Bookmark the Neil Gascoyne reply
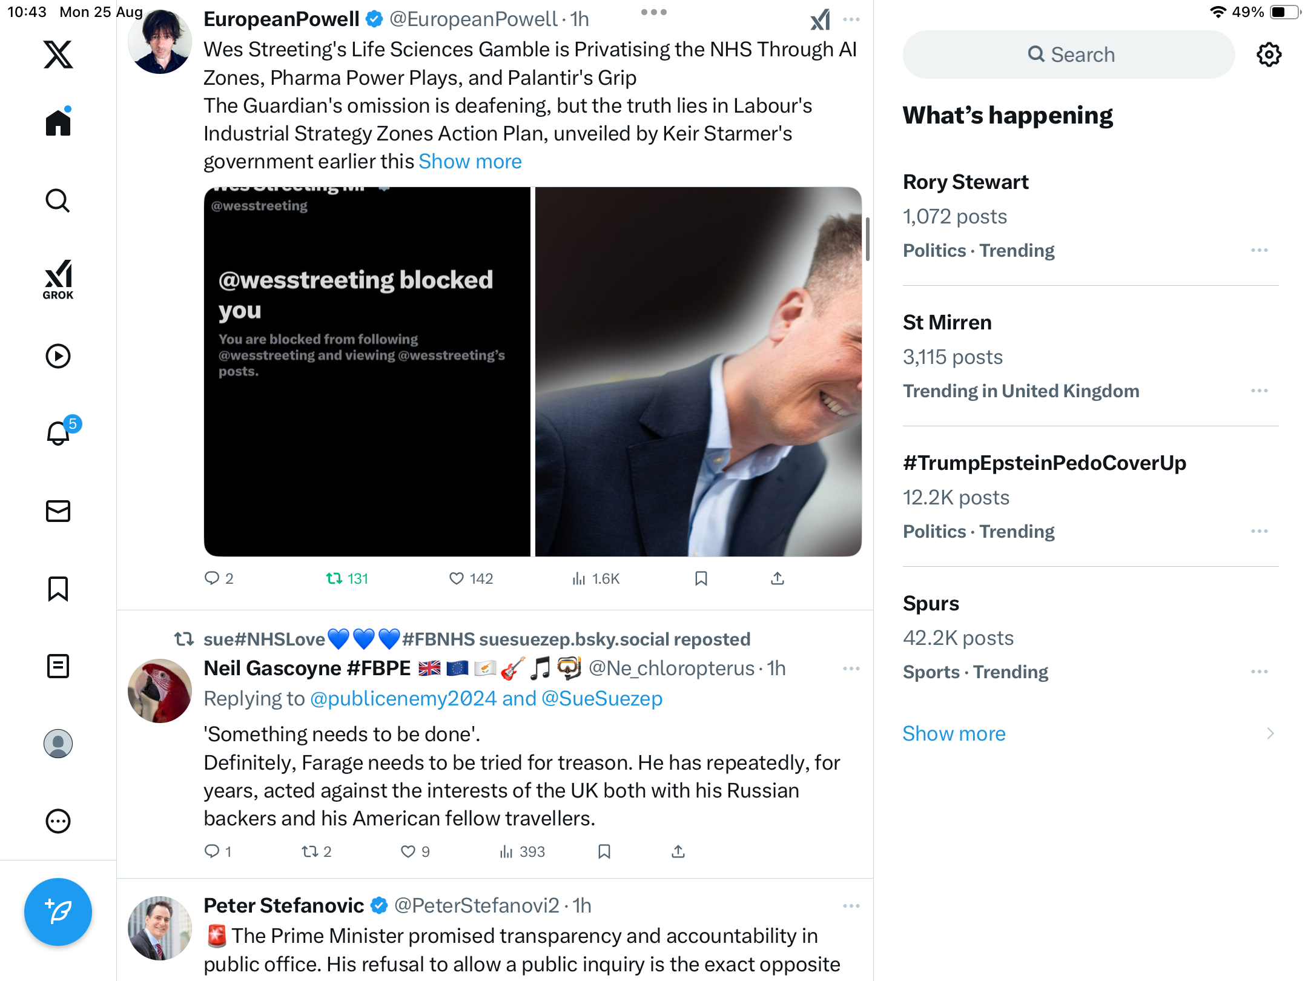This screenshot has height=981, width=1308. (604, 852)
